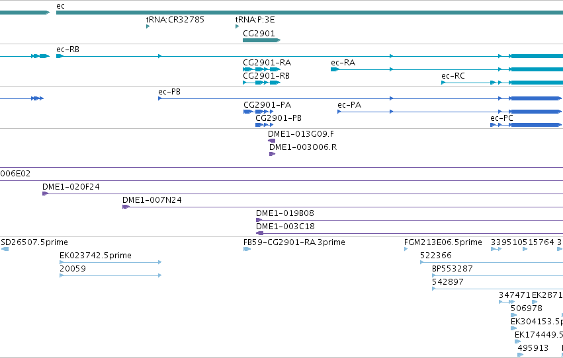Select the ec-RC start arrow glyph
The height and width of the screenshot is (358, 563).
(x=443, y=83)
